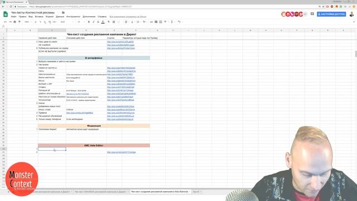Open the fill color picker
The height and width of the screenshot is (201, 357).
(x=109, y=22)
